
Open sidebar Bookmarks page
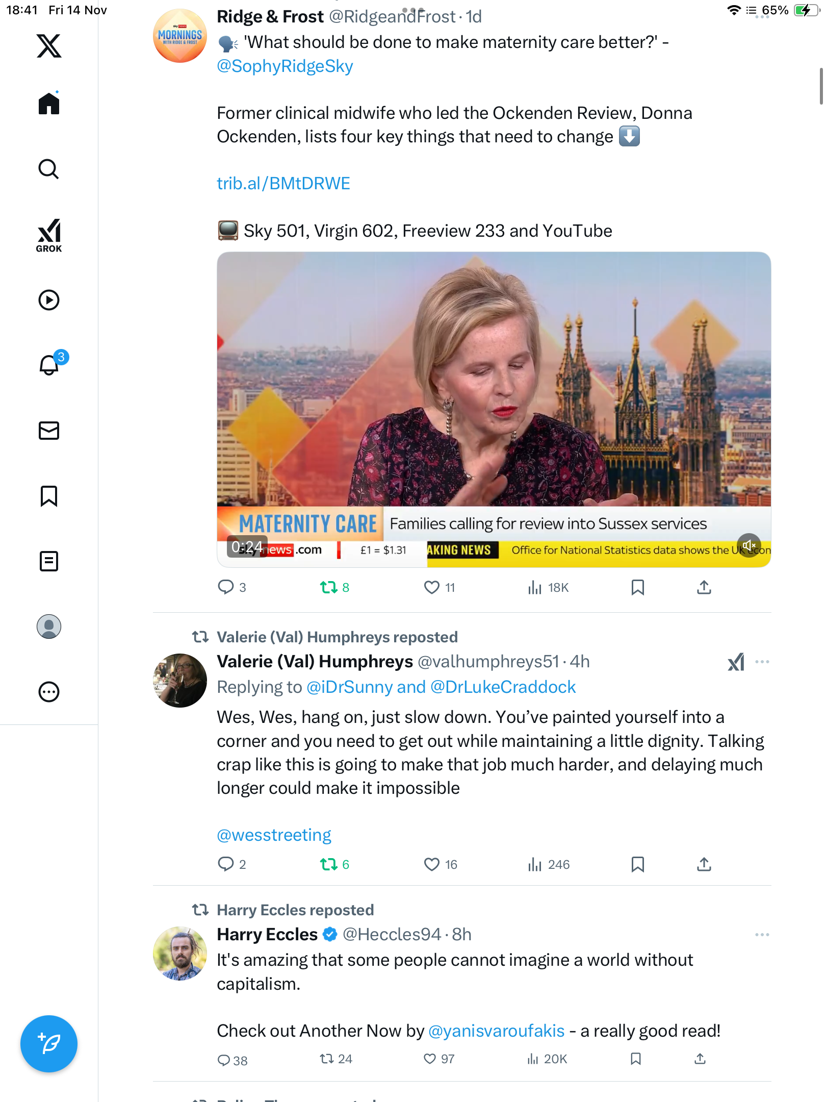49,496
